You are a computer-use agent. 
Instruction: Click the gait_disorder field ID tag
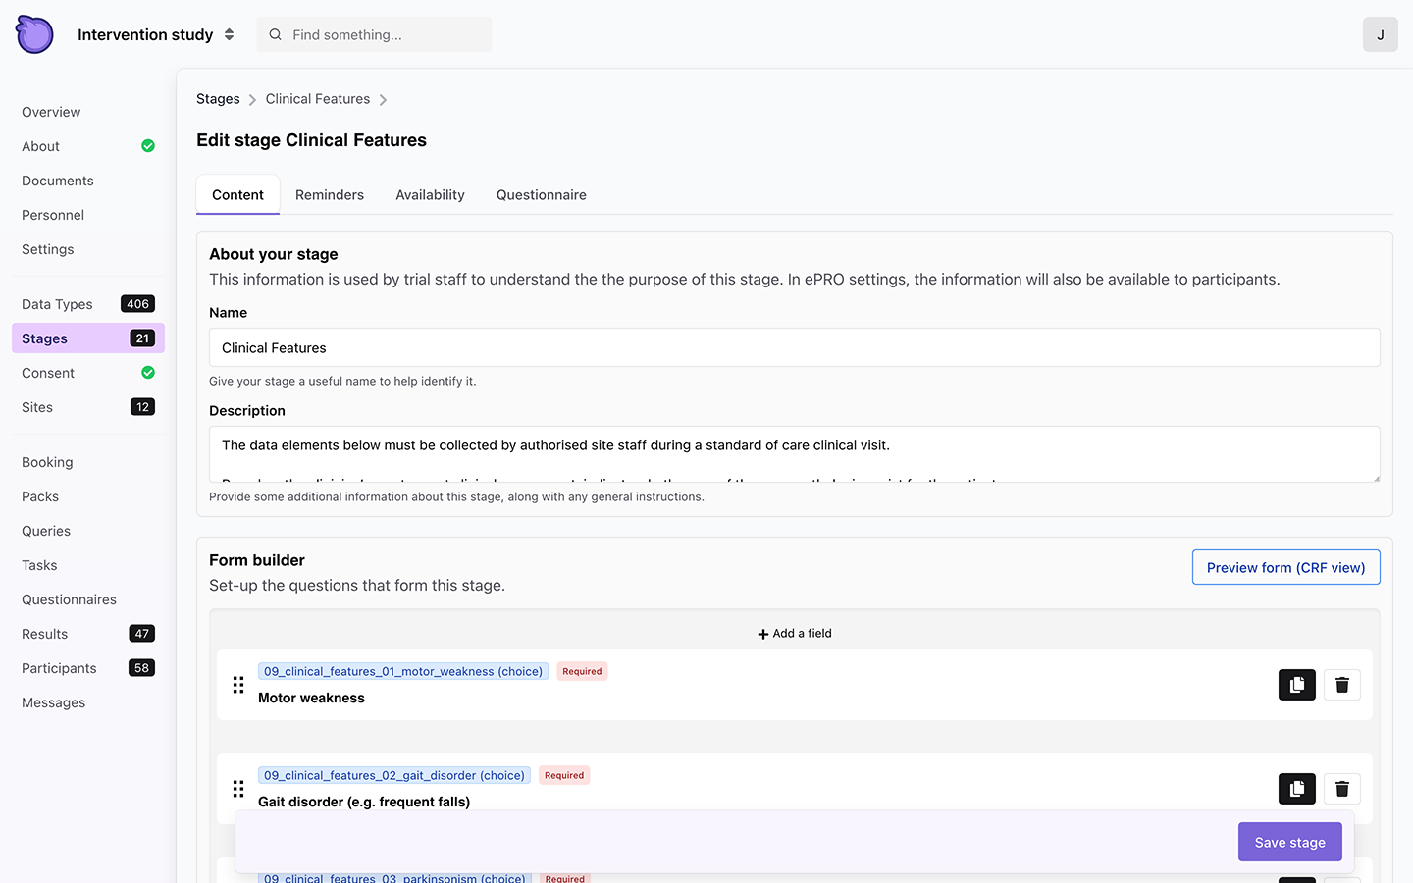(x=394, y=775)
